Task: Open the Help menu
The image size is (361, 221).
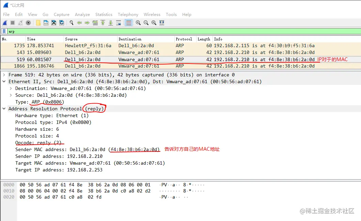Action: pos(187,15)
